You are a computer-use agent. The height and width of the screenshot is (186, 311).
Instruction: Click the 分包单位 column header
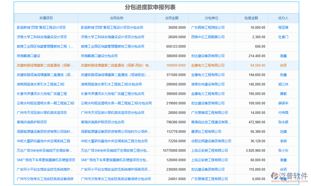(211, 18)
